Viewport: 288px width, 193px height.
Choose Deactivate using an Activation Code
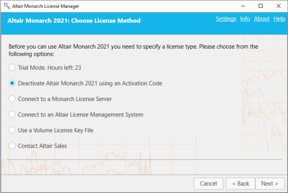(x=12, y=83)
